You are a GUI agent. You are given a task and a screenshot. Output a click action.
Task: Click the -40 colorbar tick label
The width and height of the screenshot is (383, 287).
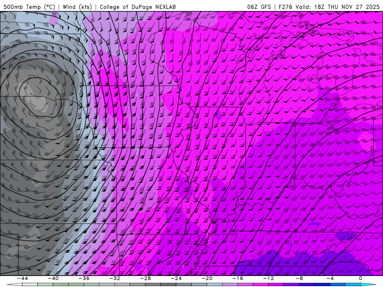click(53, 278)
